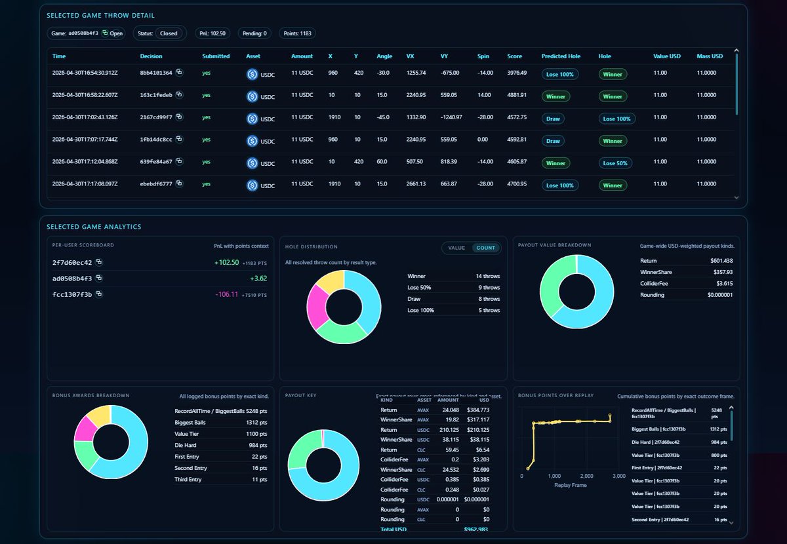
Task: Click the PnL: 102.50 pill
Action: point(212,33)
